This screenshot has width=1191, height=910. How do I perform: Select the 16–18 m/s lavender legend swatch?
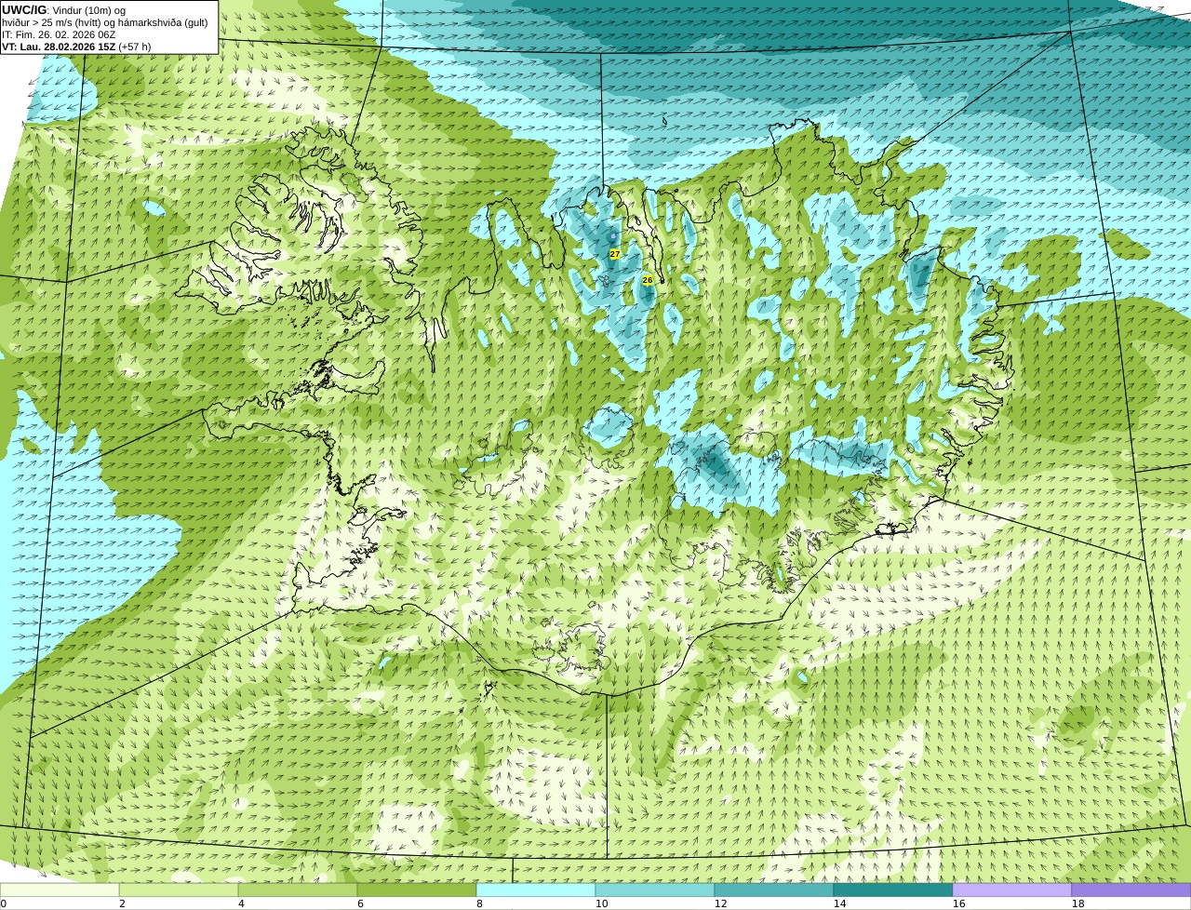(x=1012, y=890)
